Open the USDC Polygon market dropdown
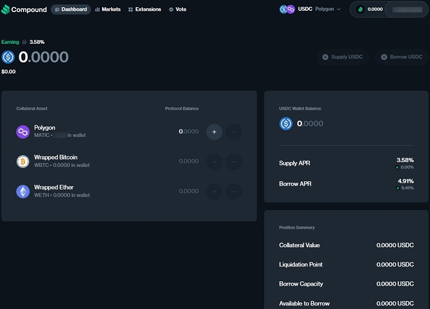430x309 pixels. point(310,10)
